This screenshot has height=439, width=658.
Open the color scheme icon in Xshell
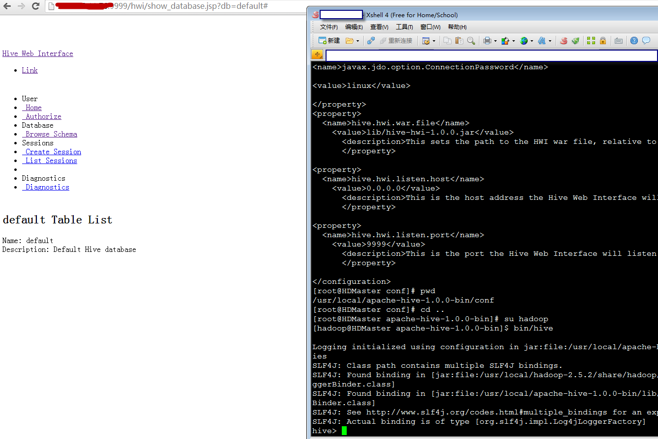(505, 41)
